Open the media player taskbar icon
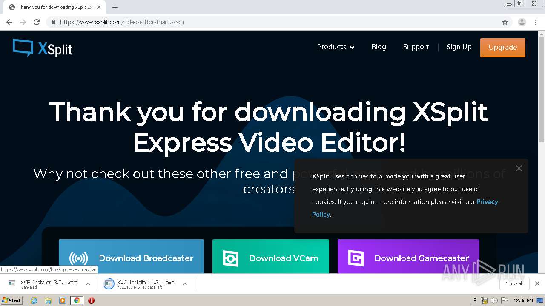This screenshot has width=545, height=306. click(x=63, y=300)
